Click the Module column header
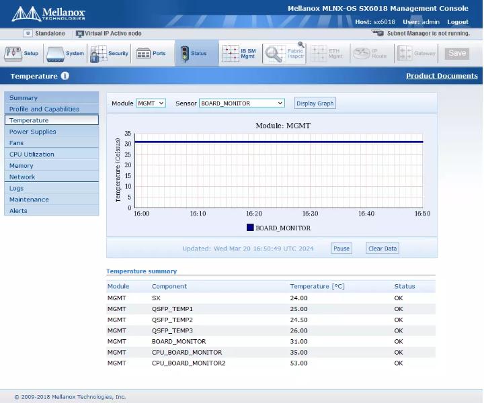The image size is (484, 403). point(118,286)
